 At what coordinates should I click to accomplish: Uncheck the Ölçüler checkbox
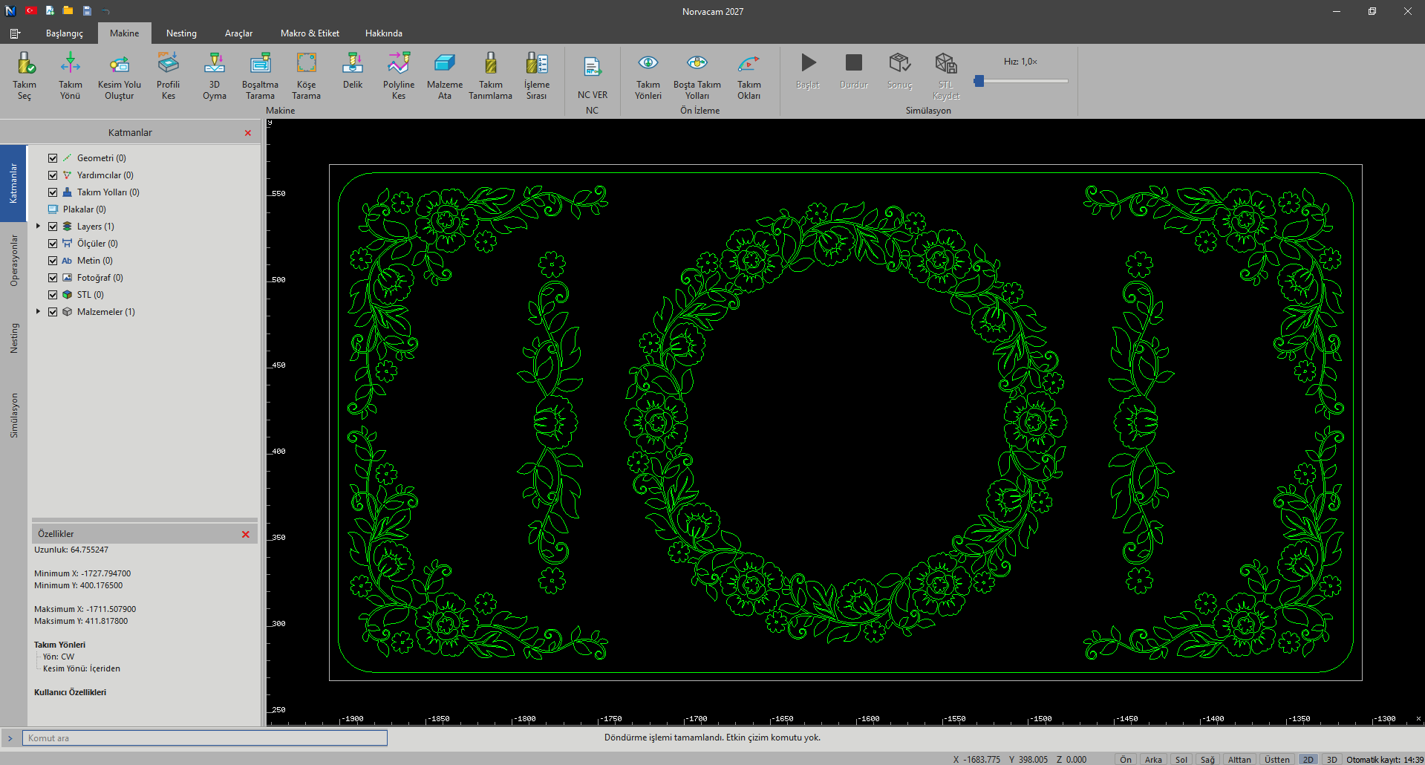[53, 244]
